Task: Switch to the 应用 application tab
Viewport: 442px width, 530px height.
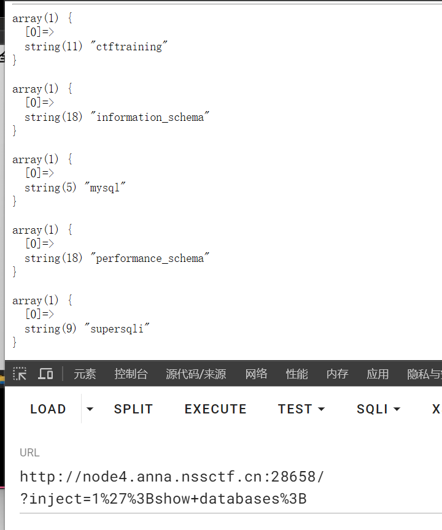Action: [378, 374]
